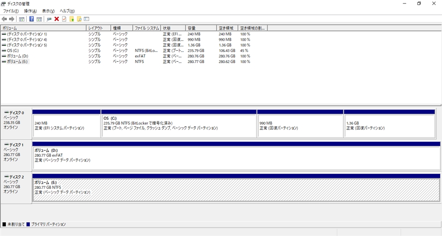The height and width of the screenshot is (236, 442).
Task: Select the hatched ボリューム (E:) NTFS partition block
Action: pyautogui.click(x=236, y=188)
